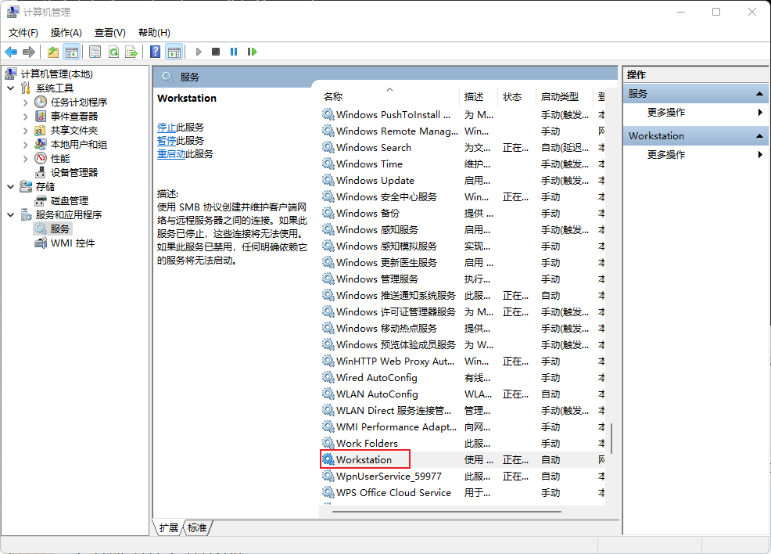Image resolution: width=771 pixels, height=554 pixels.
Task: Click the blue Help question mark icon
Action: (x=155, y=52)
